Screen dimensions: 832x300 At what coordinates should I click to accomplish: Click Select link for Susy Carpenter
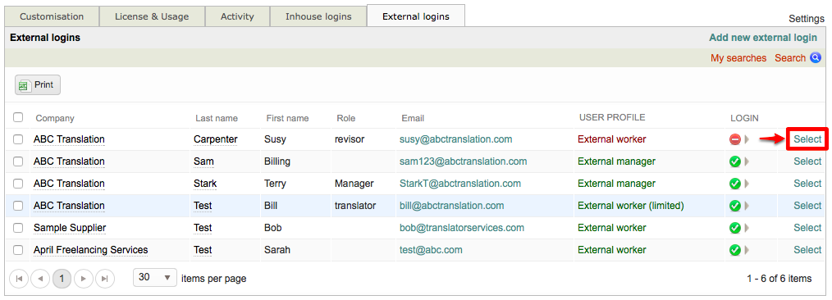click(x=807, y=139)
